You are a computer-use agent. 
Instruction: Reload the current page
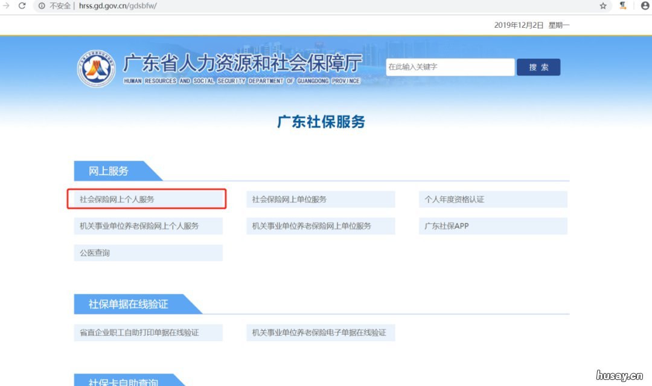tap(21, 6)
